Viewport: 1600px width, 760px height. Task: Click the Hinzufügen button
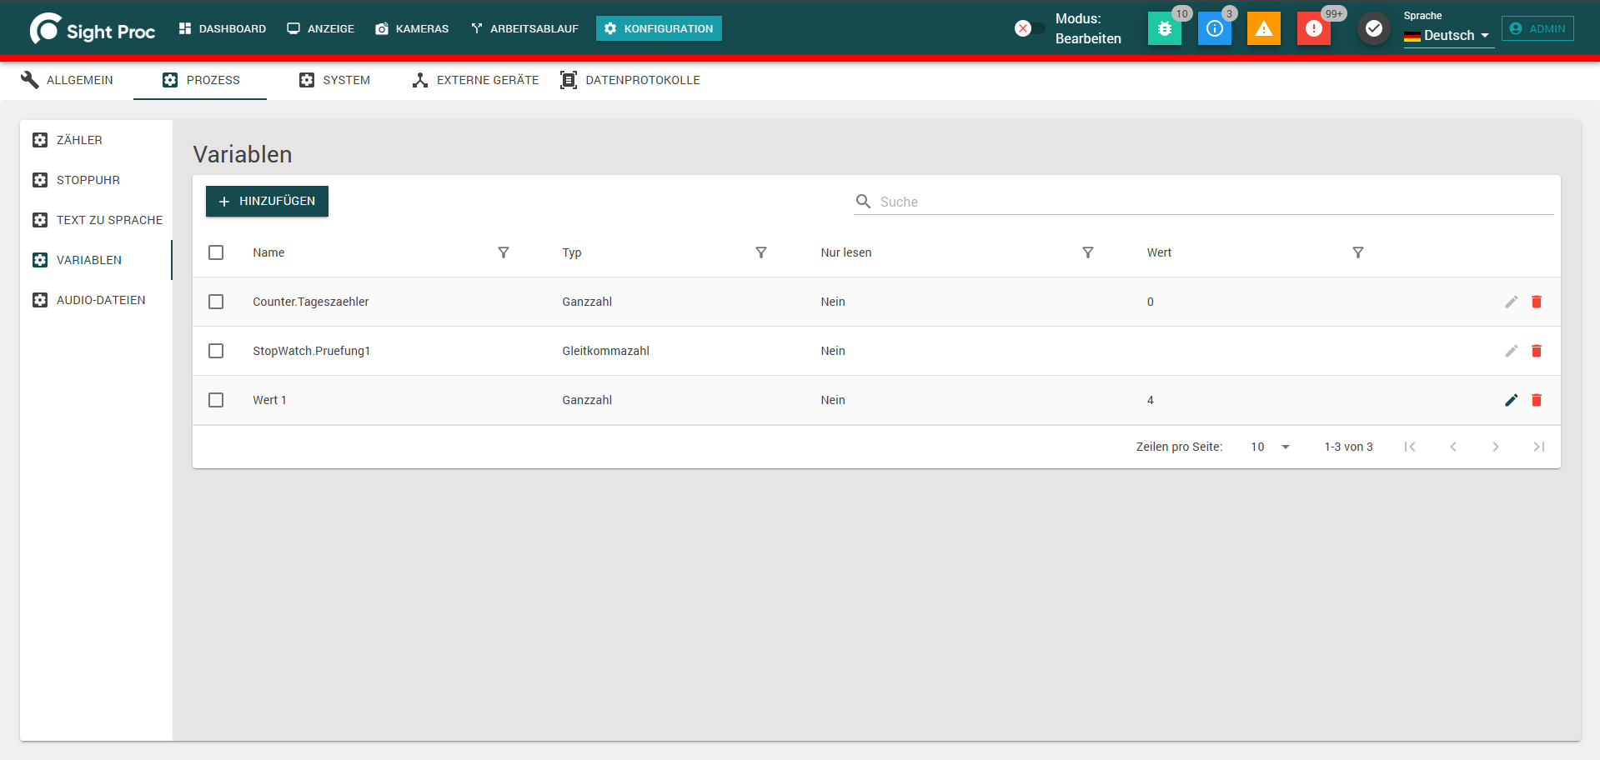[267, 201]
